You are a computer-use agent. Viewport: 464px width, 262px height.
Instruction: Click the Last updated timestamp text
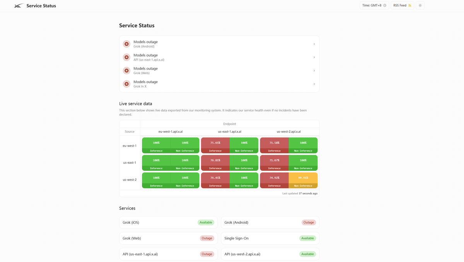[x=300, y=193]
